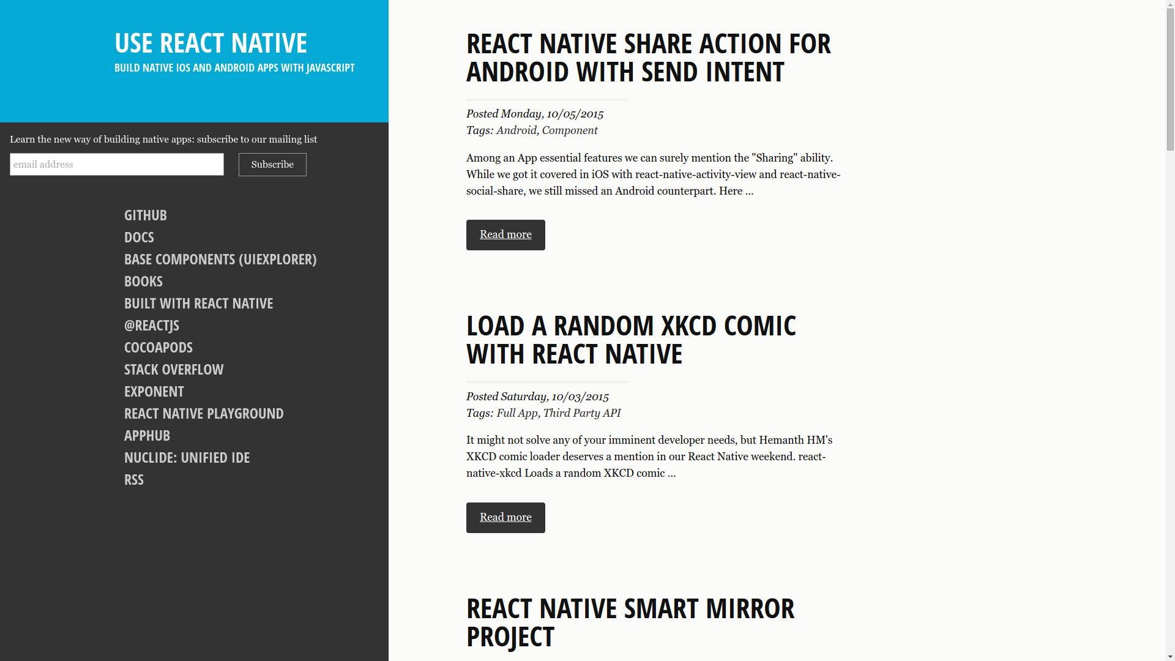Open Base Components (UIExplorer) link

point(220,260)
